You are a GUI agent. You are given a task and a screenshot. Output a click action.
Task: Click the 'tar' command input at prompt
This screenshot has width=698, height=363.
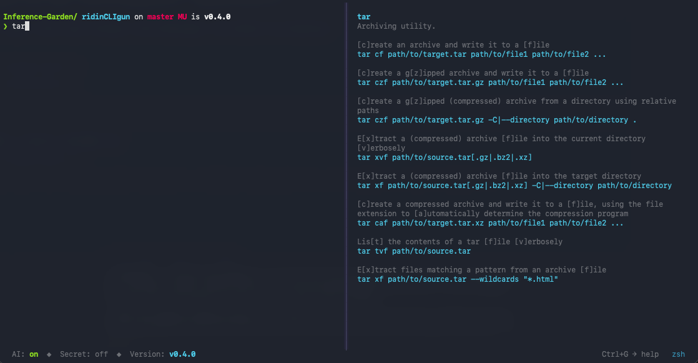point(18,26)
